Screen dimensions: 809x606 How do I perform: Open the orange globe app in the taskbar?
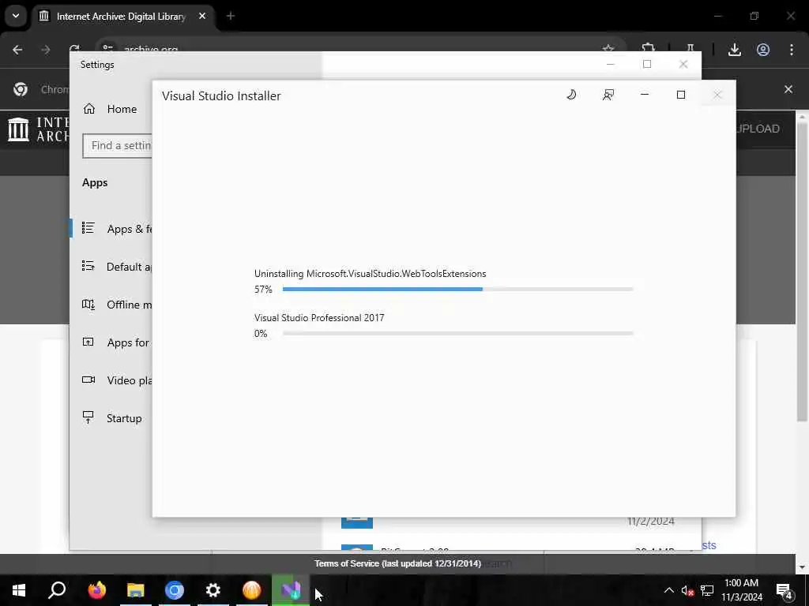(252, 590)
